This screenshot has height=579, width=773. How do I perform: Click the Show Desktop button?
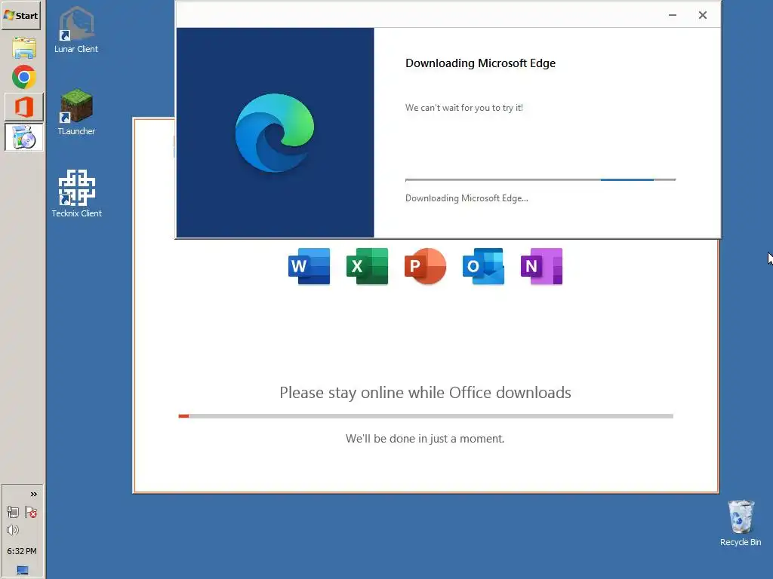(x=22, y=570)
